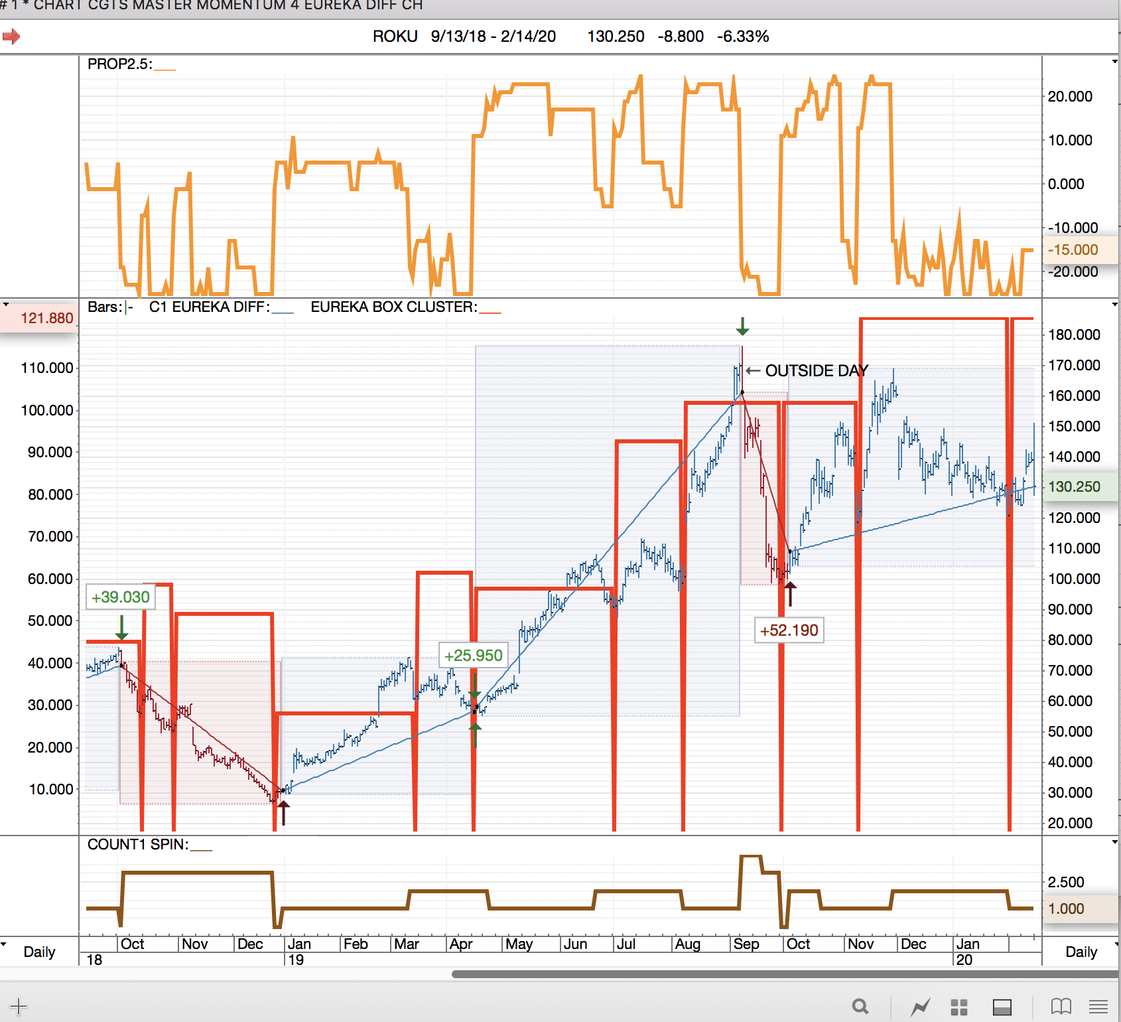Open the price pane right-corner dropdown triangle
The width and height of the screenshot is (1121, 1022).
pyautogui.click(x=1114, y=305)
